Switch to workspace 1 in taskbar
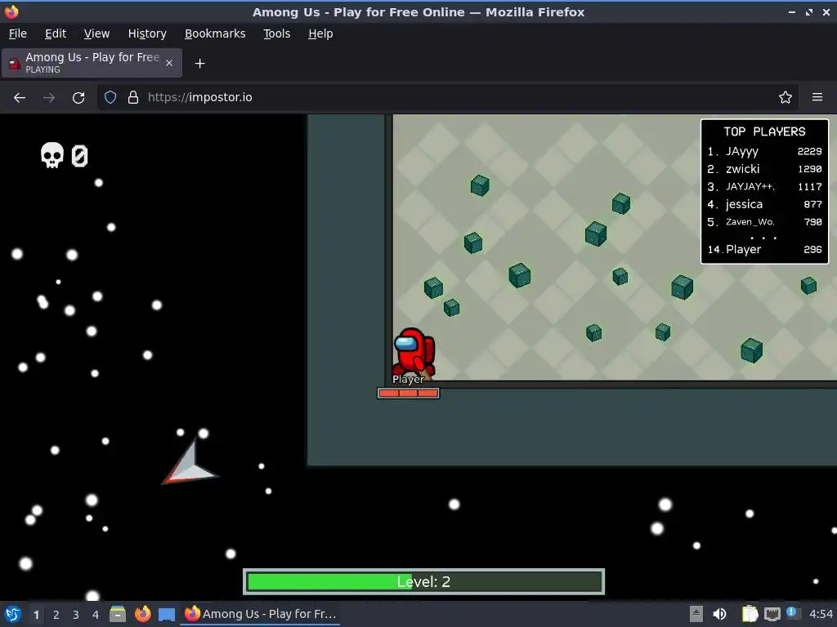 (36, 615)
